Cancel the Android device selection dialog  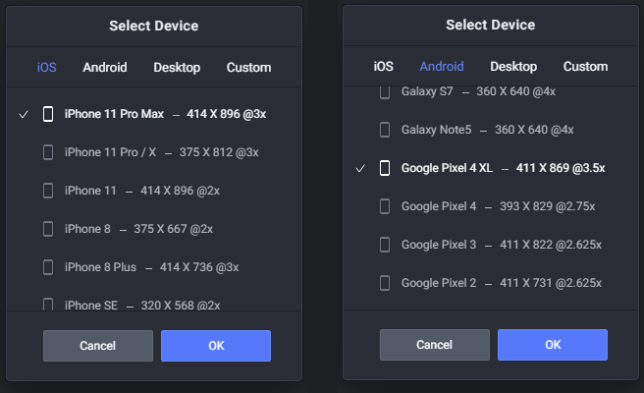tap(434, 345)
